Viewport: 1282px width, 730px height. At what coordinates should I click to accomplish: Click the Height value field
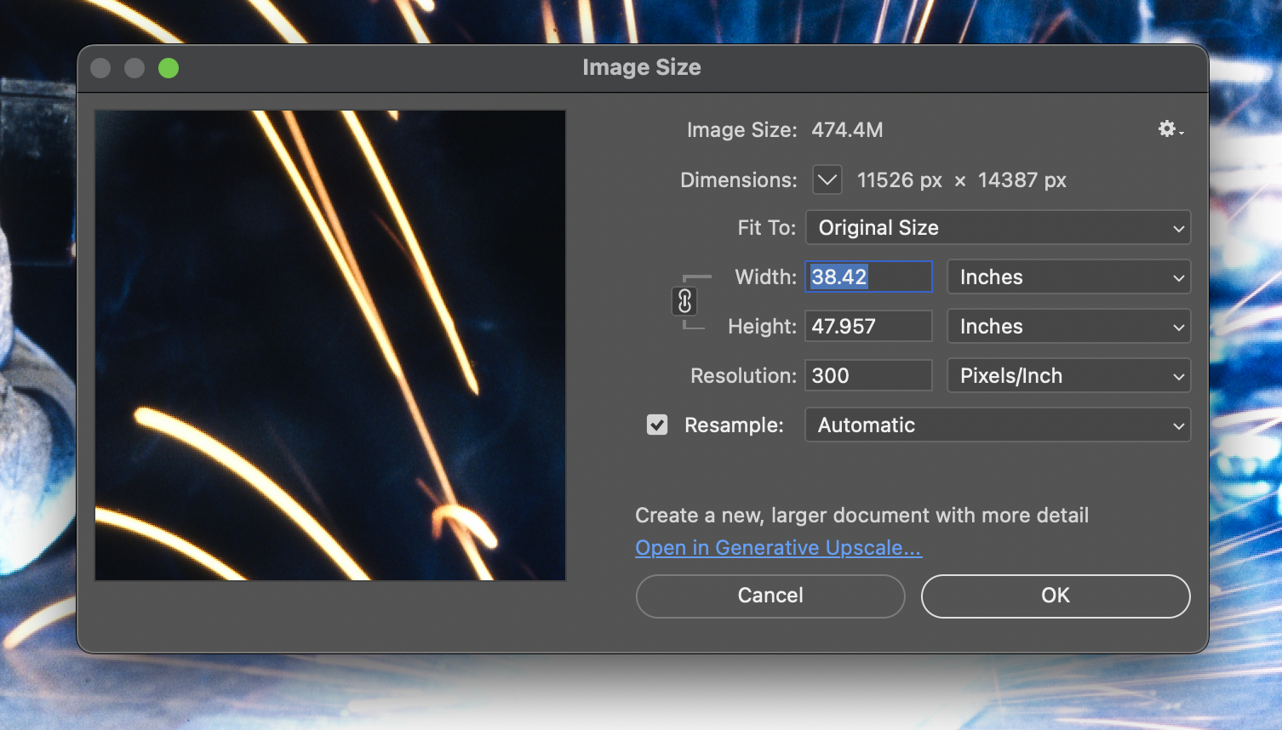pos(868,327)
